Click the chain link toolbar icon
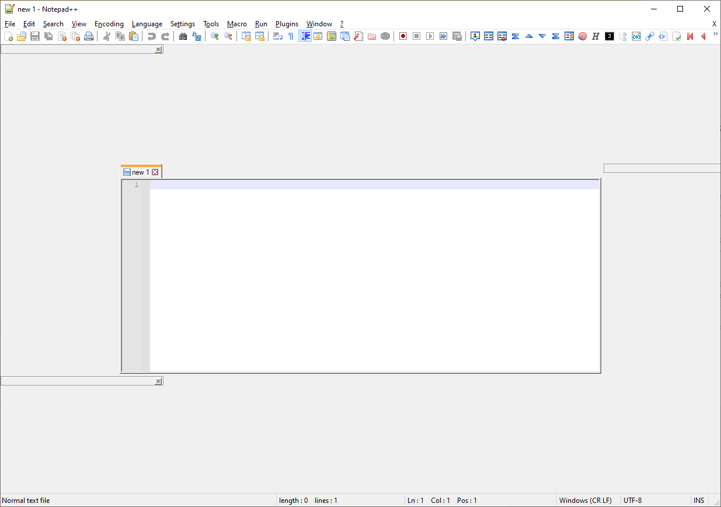Image resolution: width=721 pixels, height=507 pixels. pyautogui.click(x=650, y=36)
